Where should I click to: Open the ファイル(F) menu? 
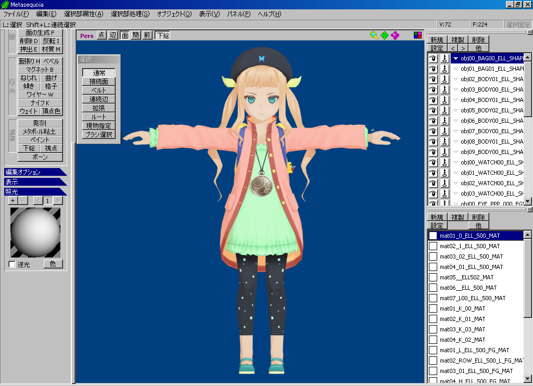coord(16,14)
